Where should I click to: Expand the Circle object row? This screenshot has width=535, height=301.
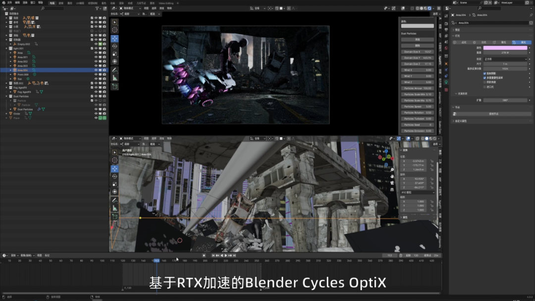6,113
